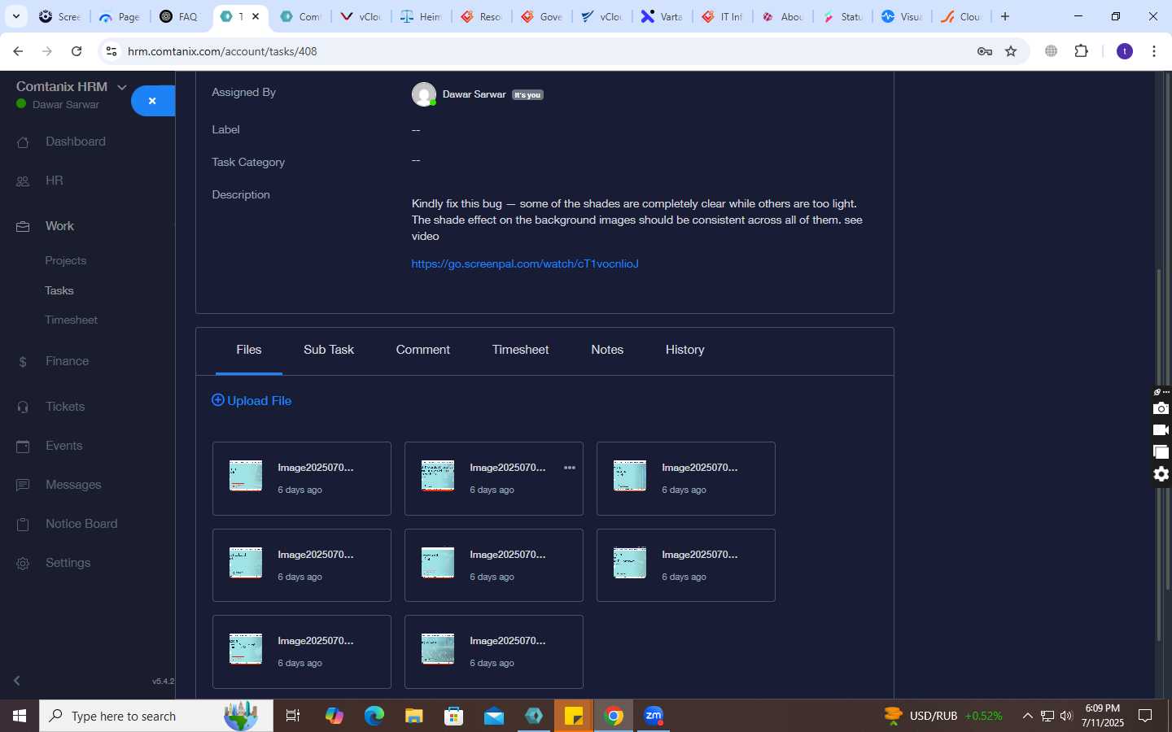Image resolution: width=1172 pixels, height=732 pixels.
Task: Click the Type here to search box
Action: click(x=156, y=716)
